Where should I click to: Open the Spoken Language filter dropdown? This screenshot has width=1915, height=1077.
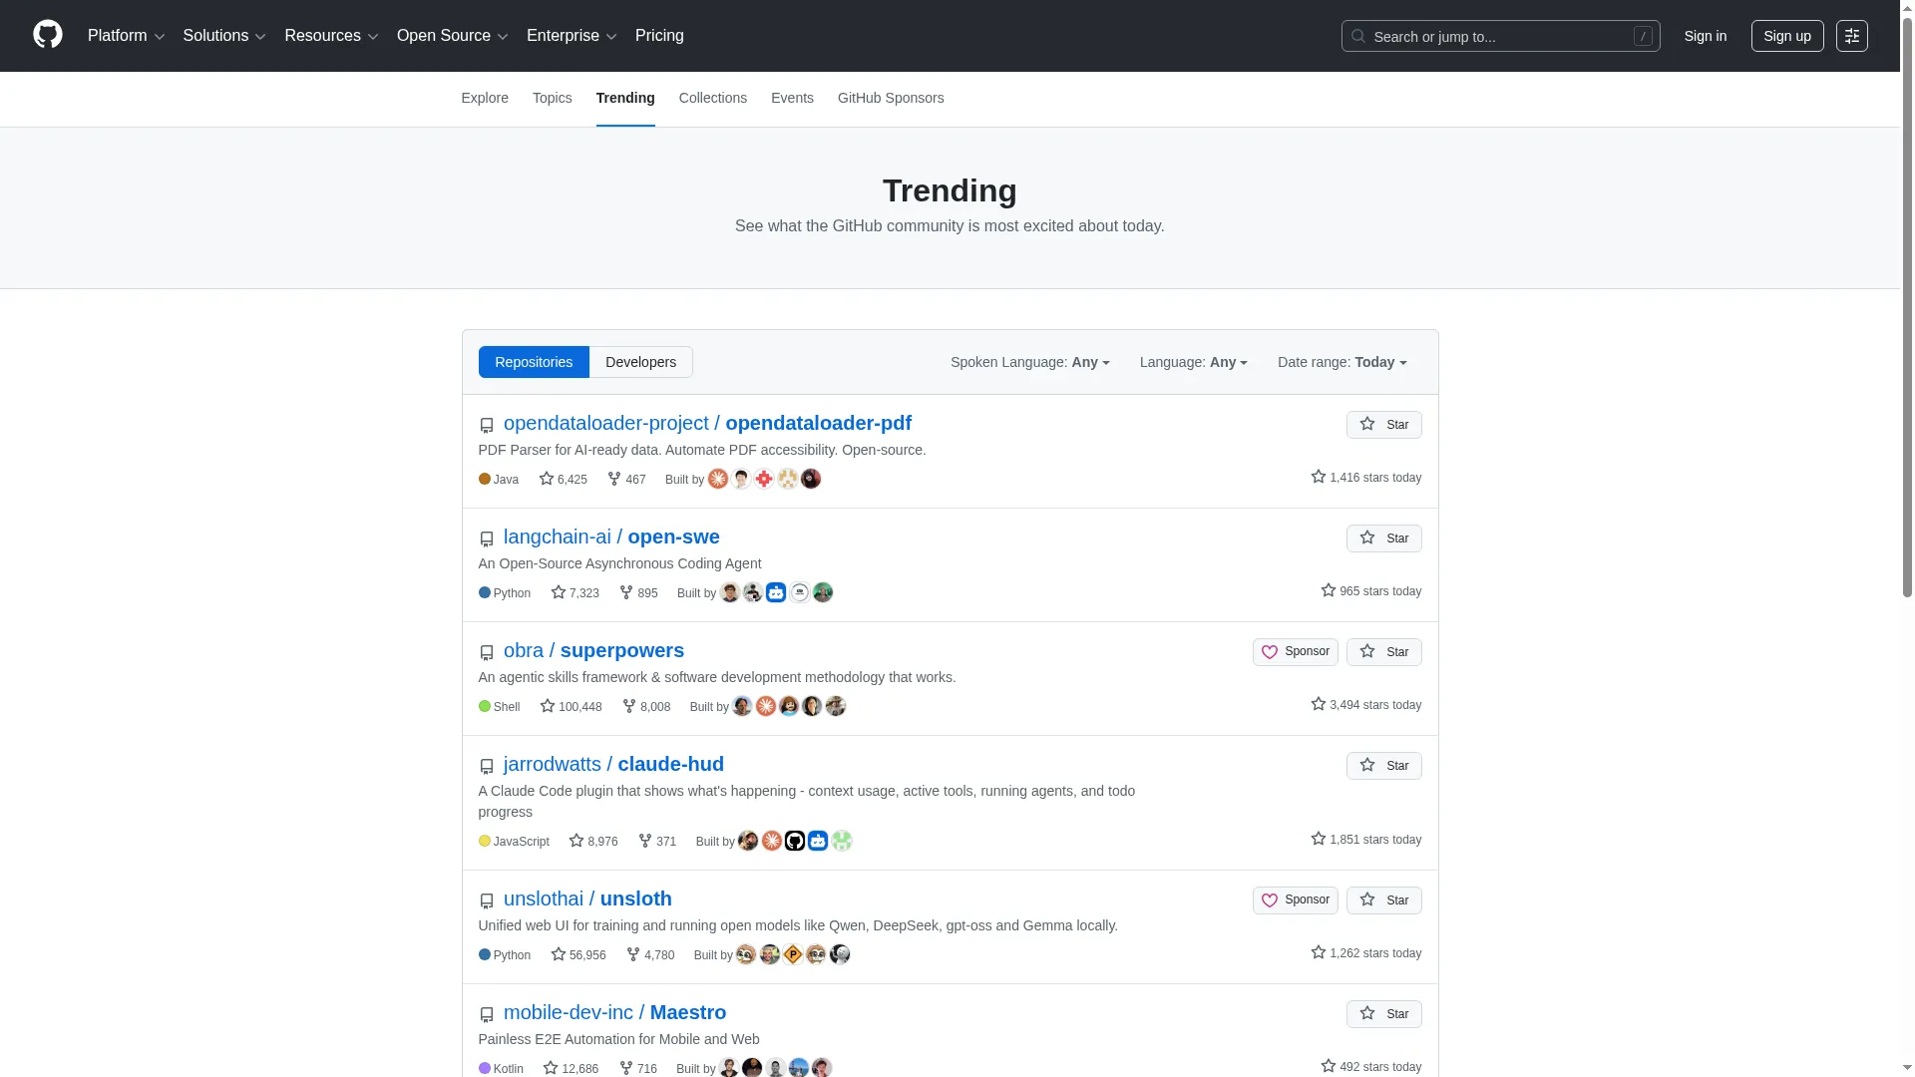click(1029, 362)
